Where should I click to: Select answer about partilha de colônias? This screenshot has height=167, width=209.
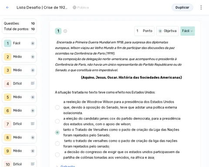pos(57,155)
